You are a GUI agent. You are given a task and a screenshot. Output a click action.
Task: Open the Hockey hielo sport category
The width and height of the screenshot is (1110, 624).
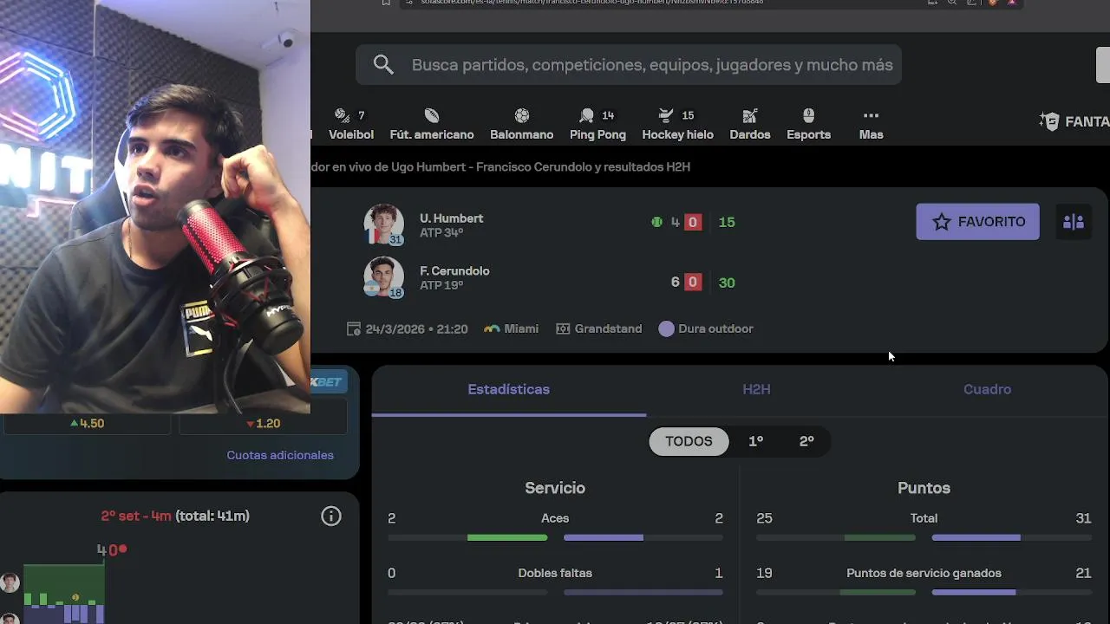(677, 125)
